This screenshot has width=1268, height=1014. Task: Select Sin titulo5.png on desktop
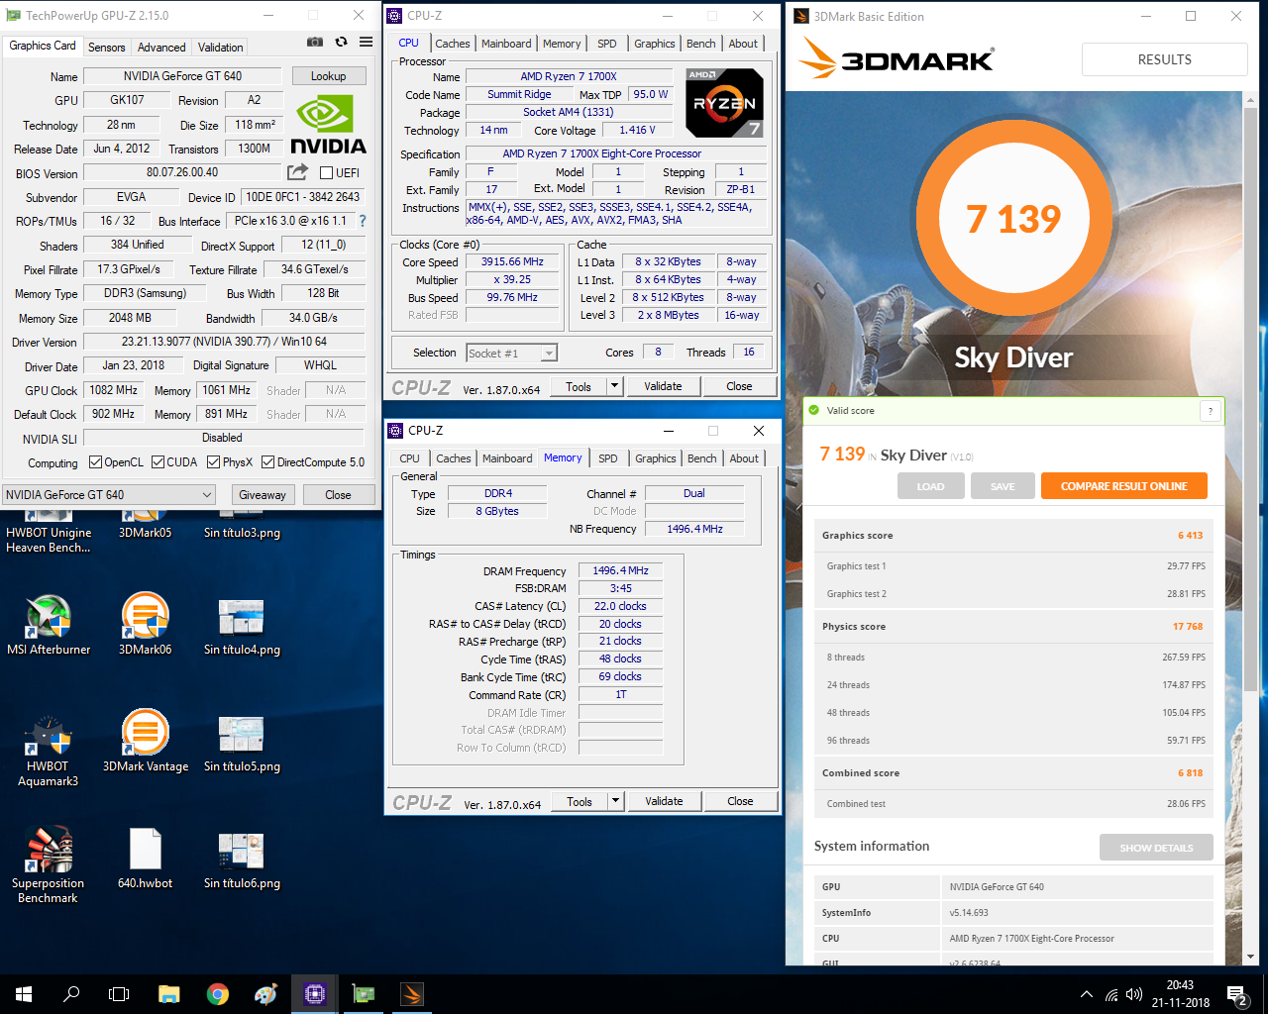click(242, 744)
